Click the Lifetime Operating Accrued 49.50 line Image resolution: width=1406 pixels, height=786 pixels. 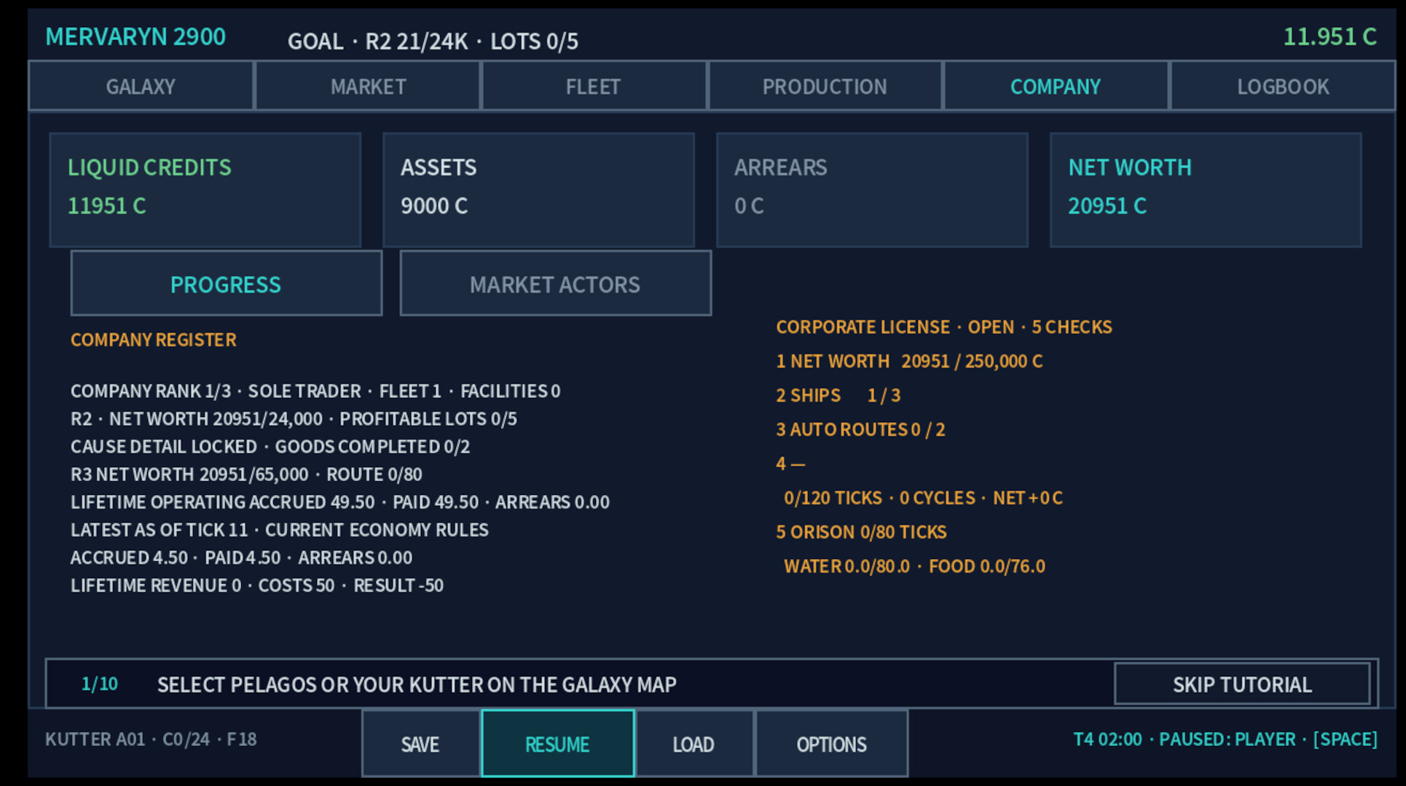tap(340, 502)
